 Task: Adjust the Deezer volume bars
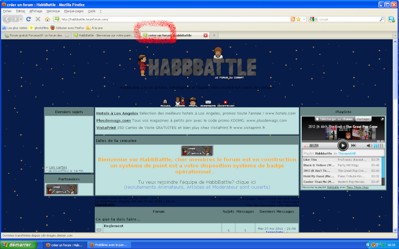coord(379,145)
